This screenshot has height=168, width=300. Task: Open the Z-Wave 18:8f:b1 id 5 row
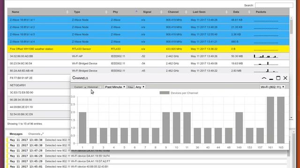coord(148,35)
